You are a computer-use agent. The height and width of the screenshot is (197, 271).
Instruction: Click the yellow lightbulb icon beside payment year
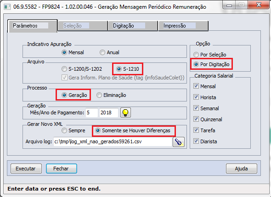point(125,113)
